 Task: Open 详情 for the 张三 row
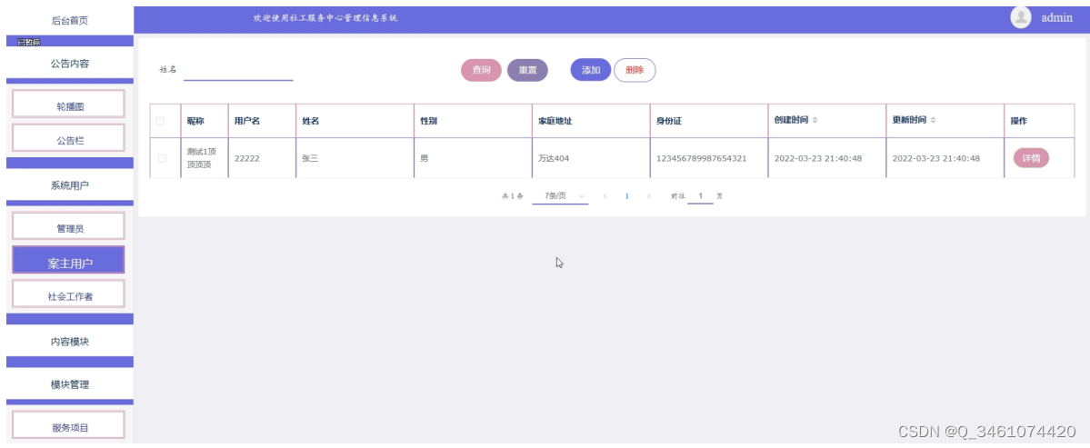[x=1031, y=158]
